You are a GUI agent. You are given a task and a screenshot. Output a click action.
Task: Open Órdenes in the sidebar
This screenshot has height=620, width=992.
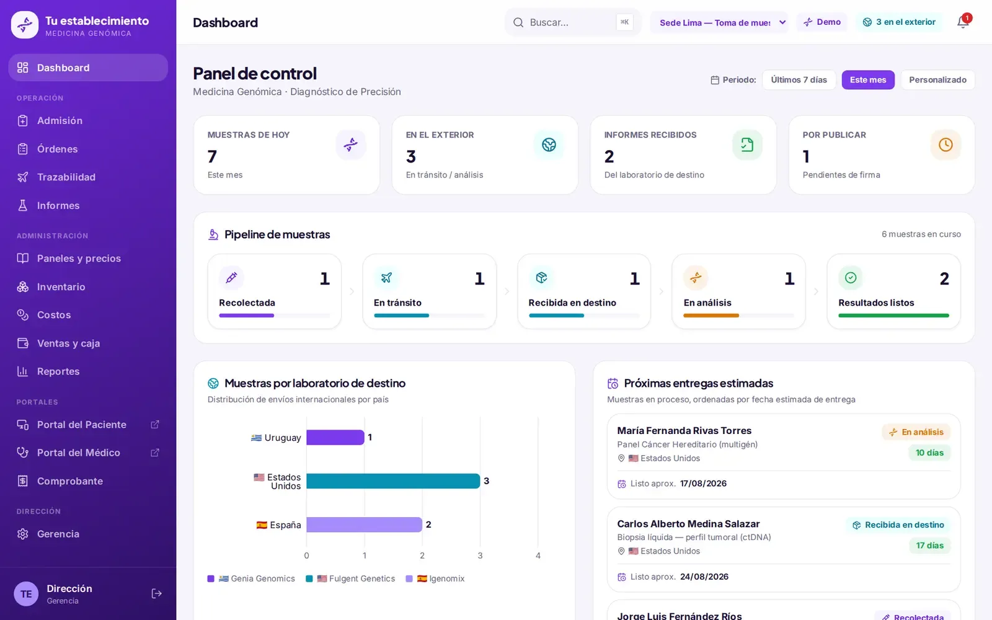coord(88,149)
